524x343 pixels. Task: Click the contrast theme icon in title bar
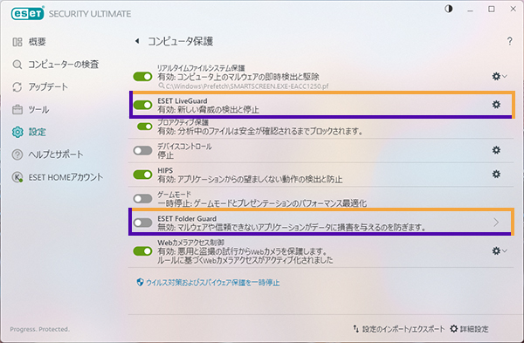[x=449, y=9]
